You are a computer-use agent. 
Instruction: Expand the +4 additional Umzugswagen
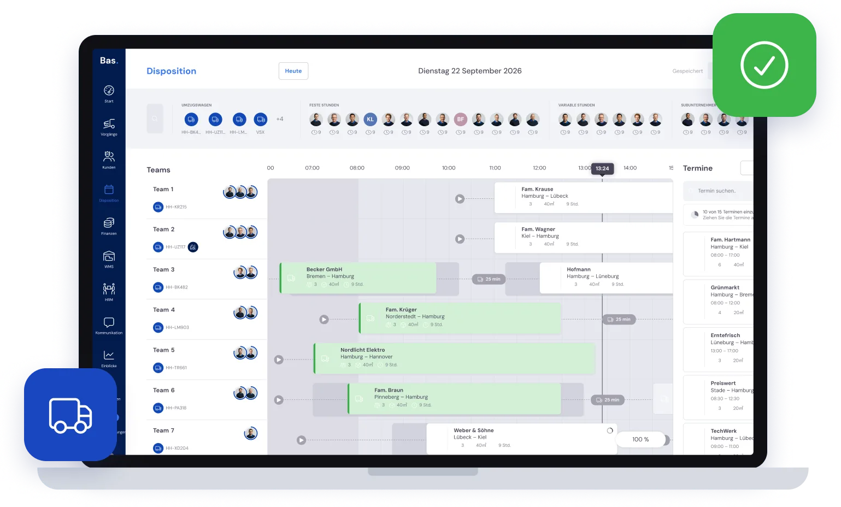click(280, 119)
